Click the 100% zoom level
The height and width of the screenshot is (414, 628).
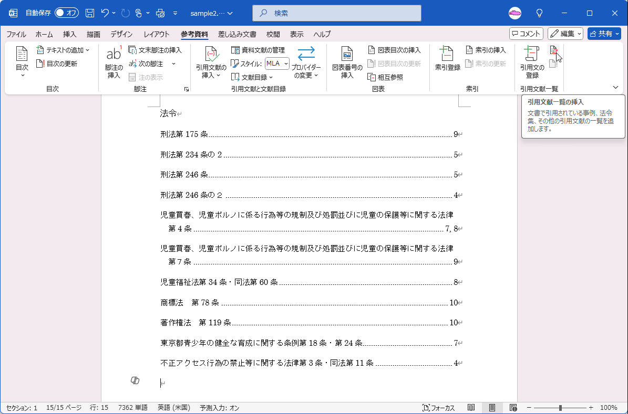pos(609,408)
